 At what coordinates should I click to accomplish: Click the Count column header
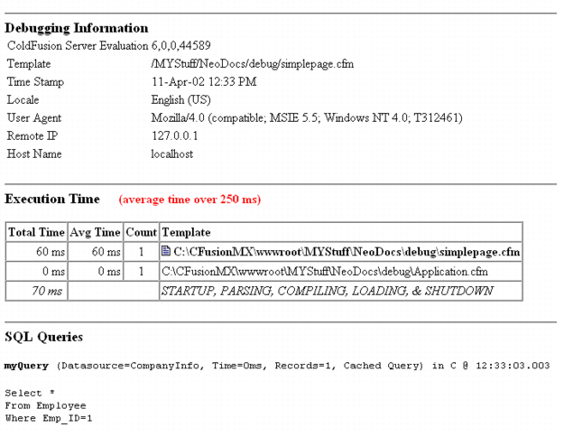point(141,232)
